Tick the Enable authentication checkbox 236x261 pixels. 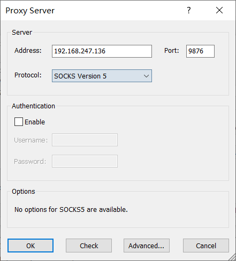(x=19, y=122)
